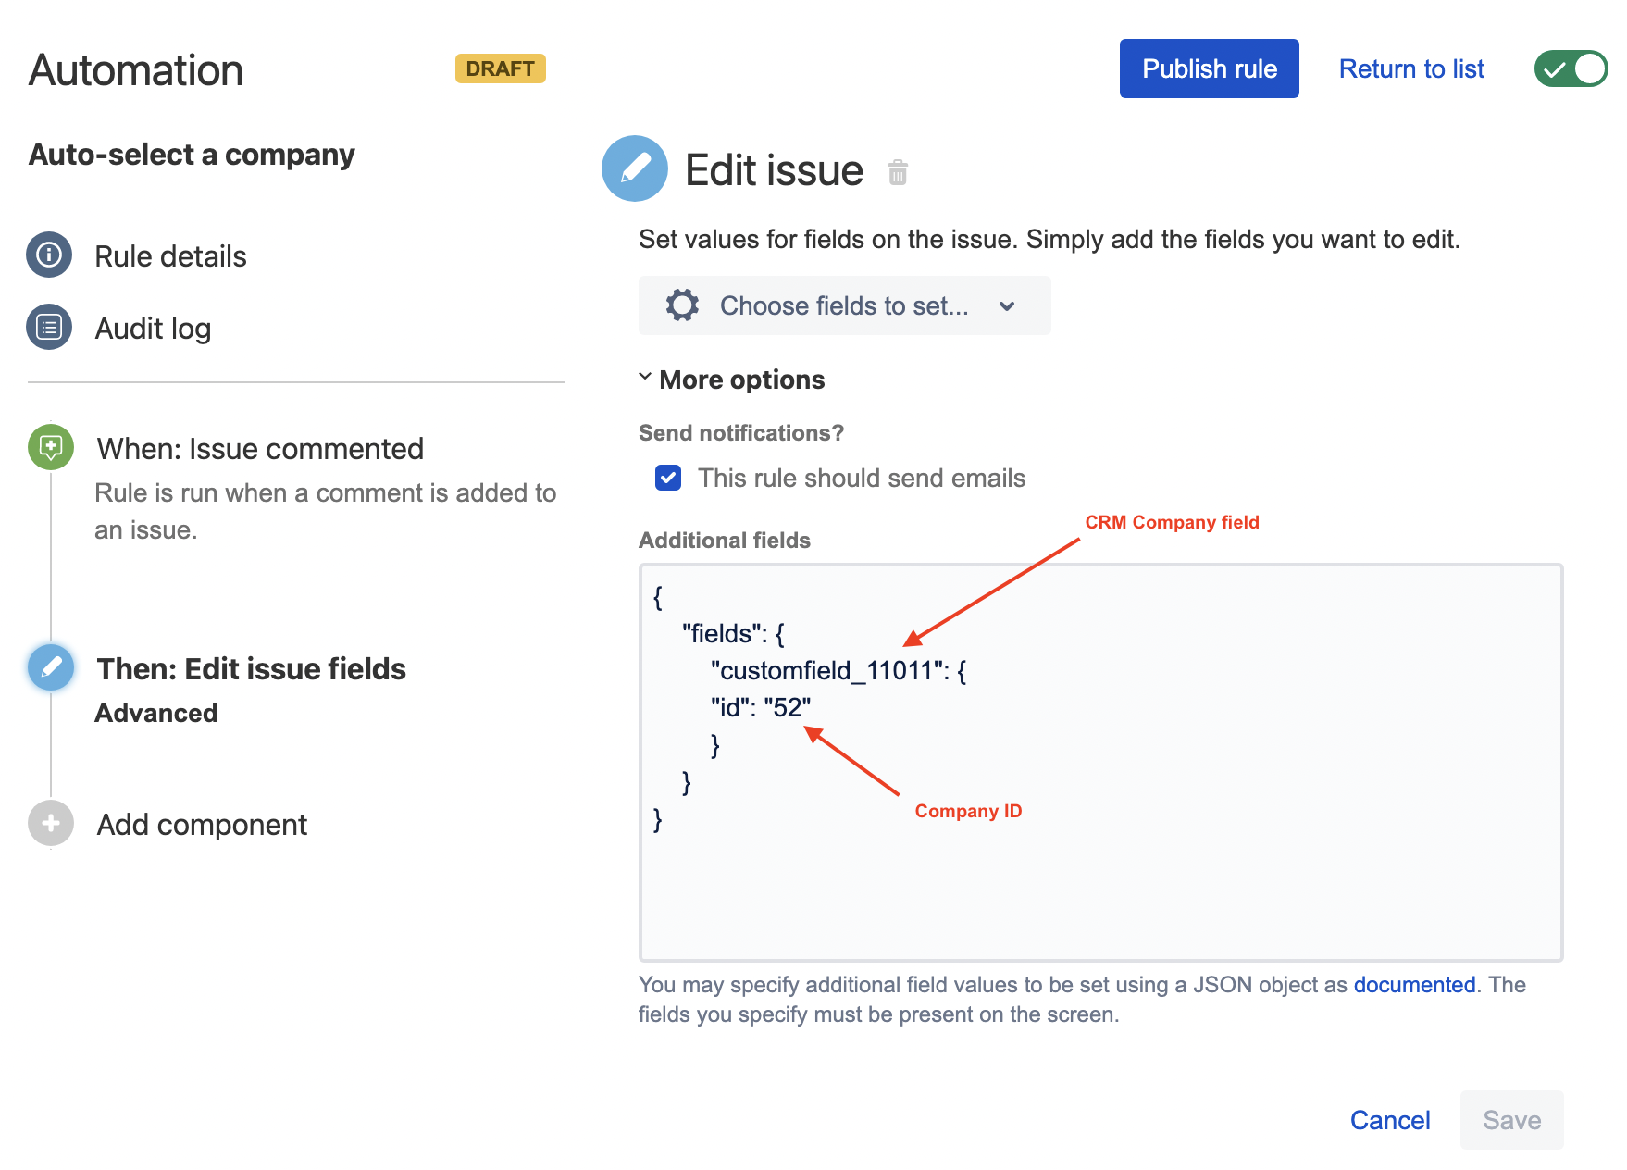Click the Choose fields dropdown chevron arrow

click(x=1007, y=306)
